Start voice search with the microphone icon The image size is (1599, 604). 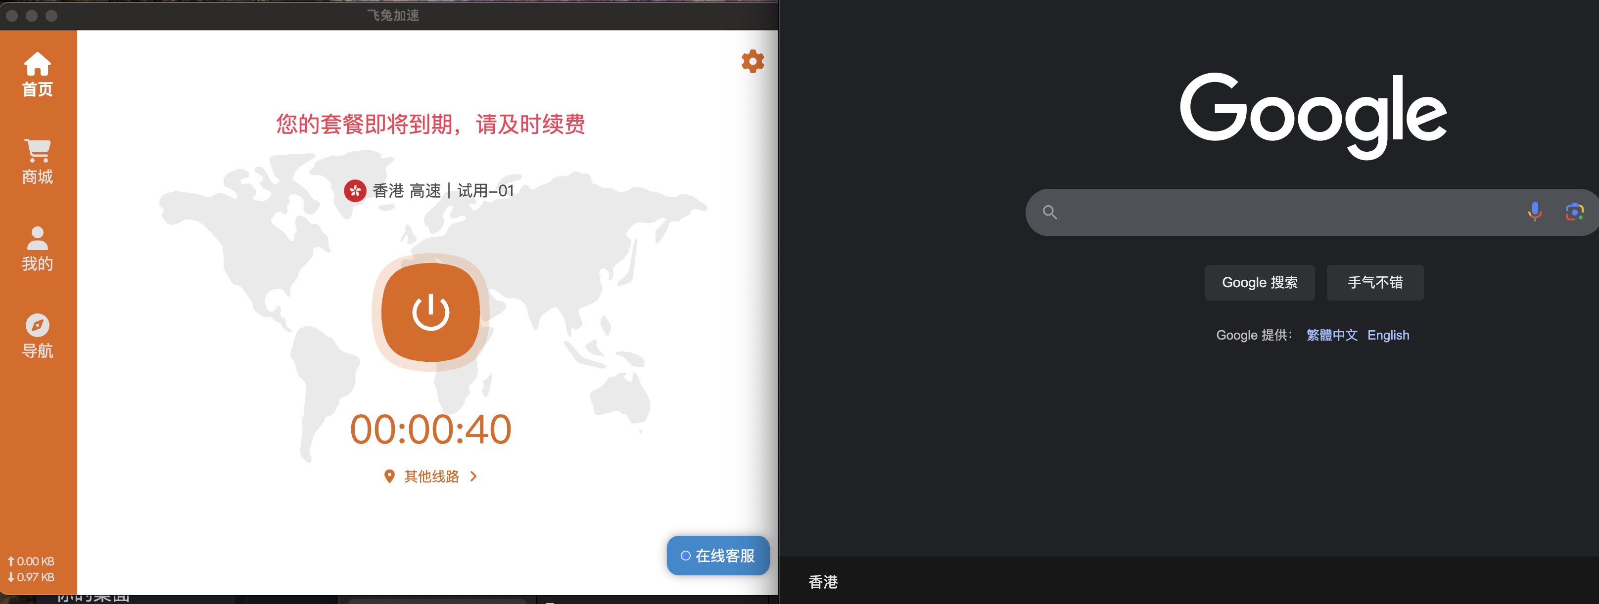[1535, 212]
